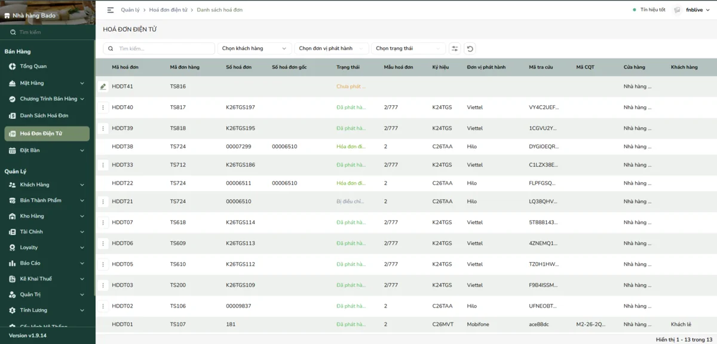Click the Danh Sách Hoá Đơn sidebar icon

pyautogui.click(x=13, y=115)
